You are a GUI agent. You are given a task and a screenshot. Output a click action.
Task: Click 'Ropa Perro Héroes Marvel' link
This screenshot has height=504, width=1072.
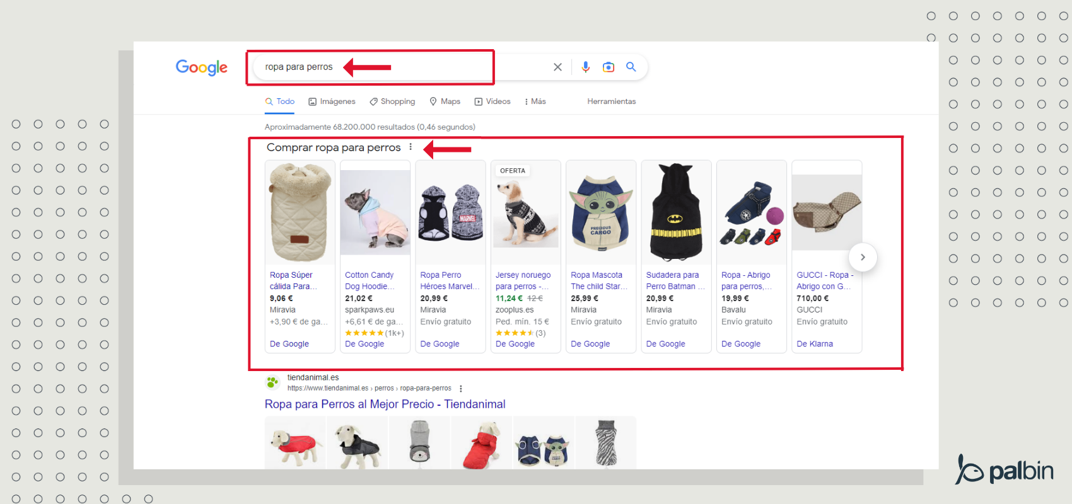coord(450,281)
